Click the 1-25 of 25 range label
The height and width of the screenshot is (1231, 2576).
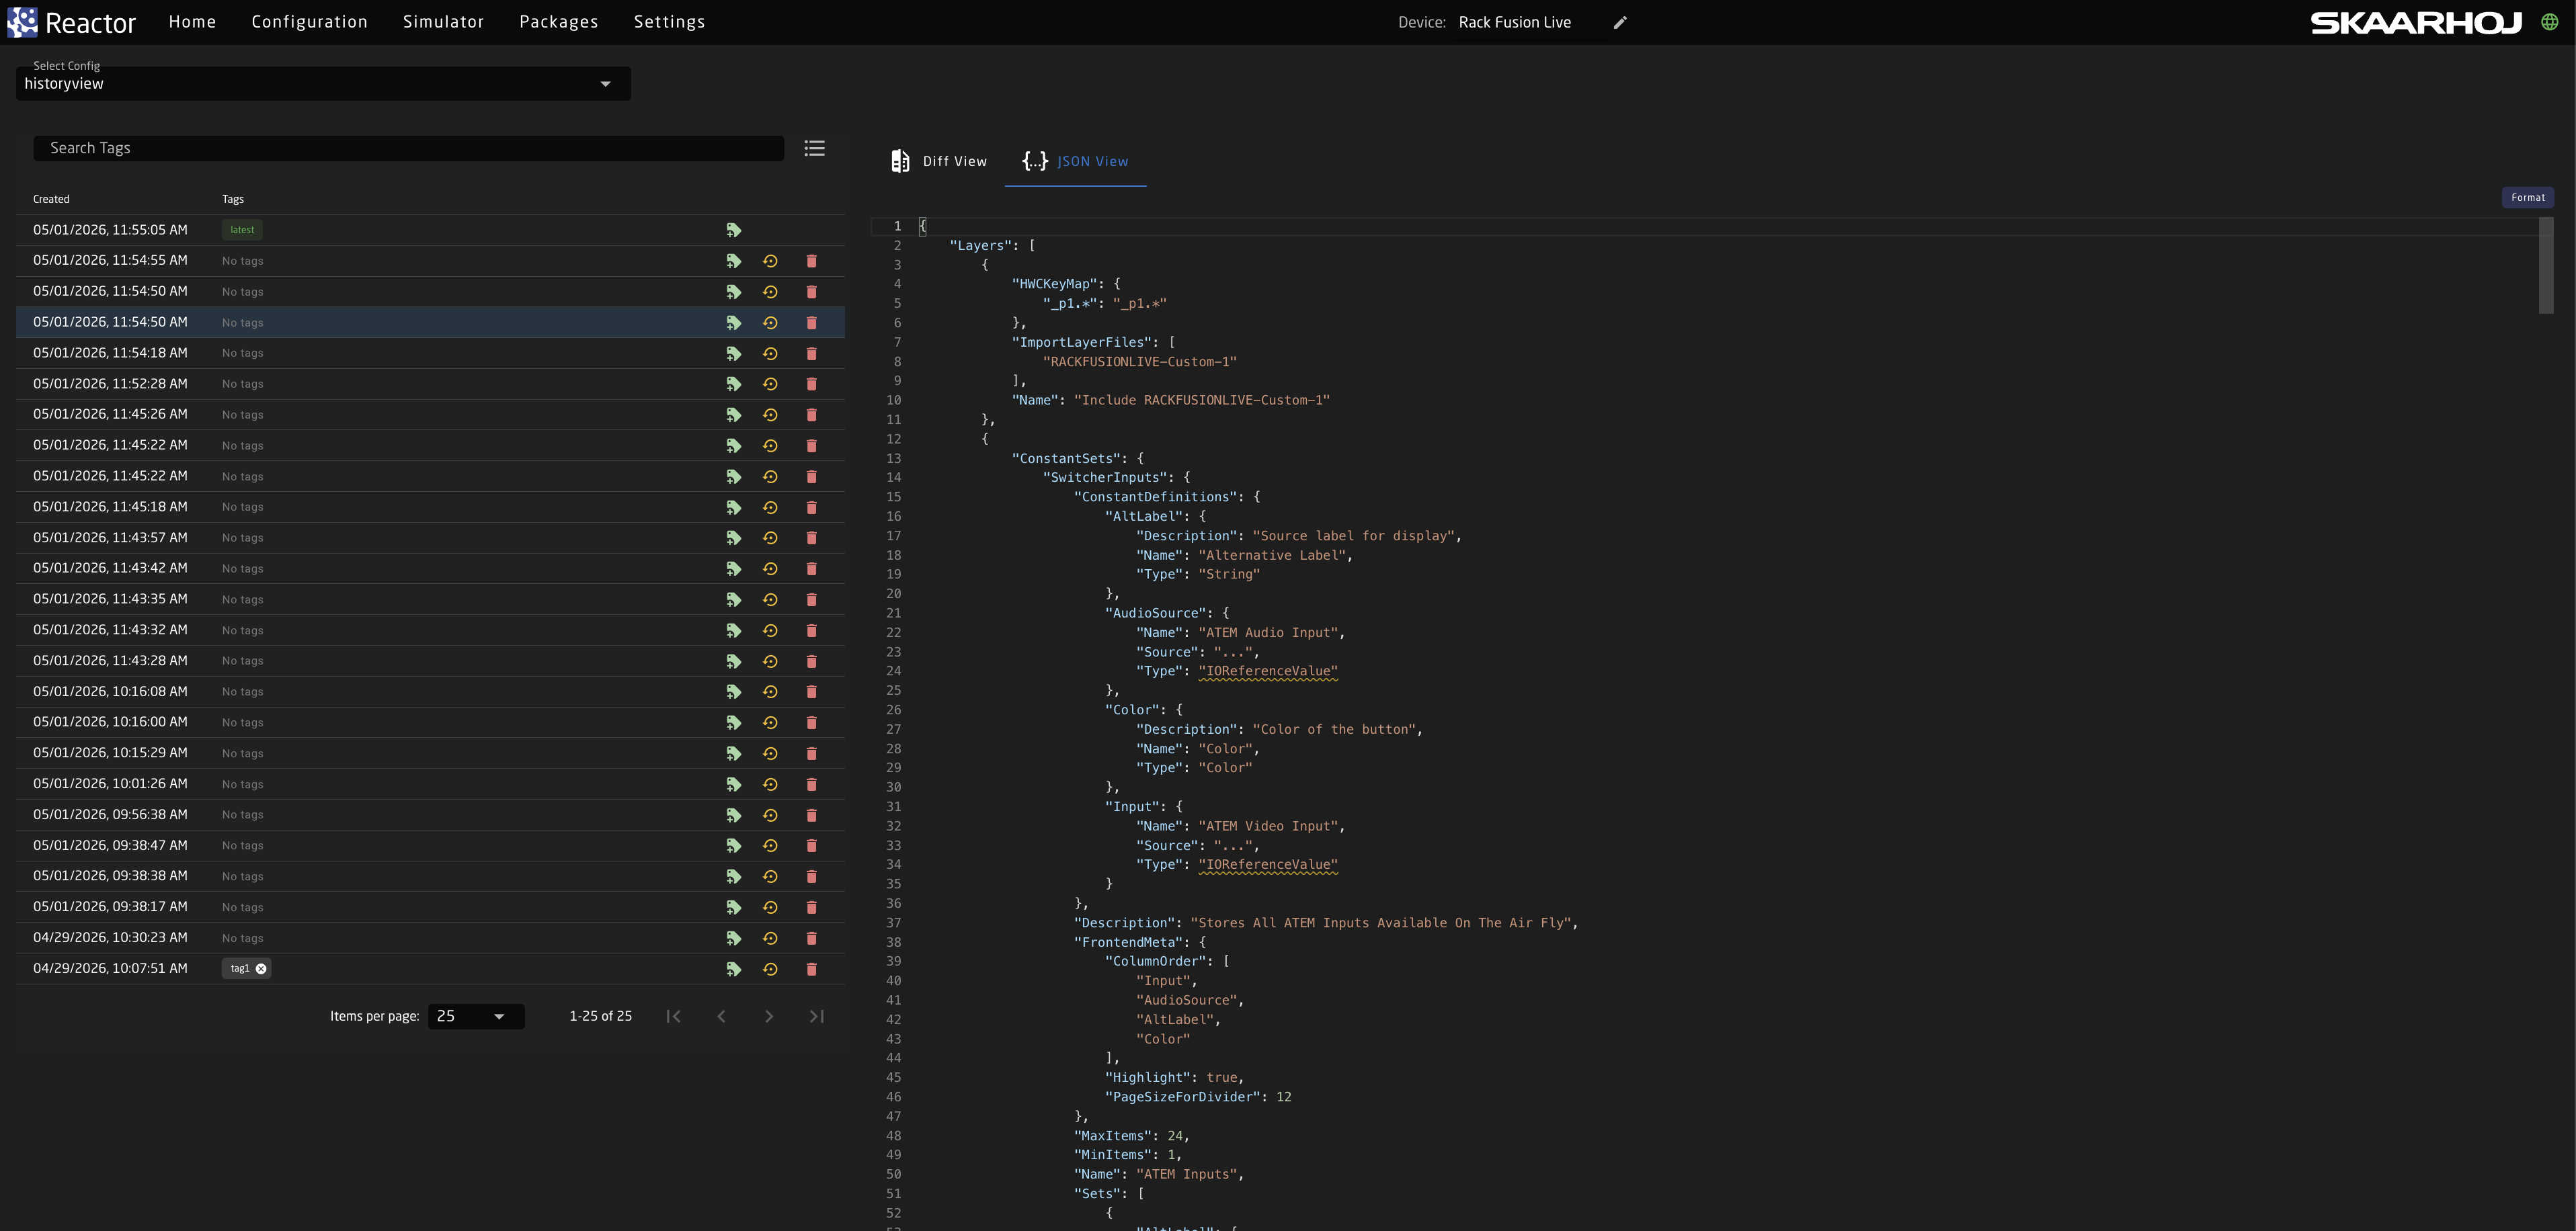tap(600, 1016)
